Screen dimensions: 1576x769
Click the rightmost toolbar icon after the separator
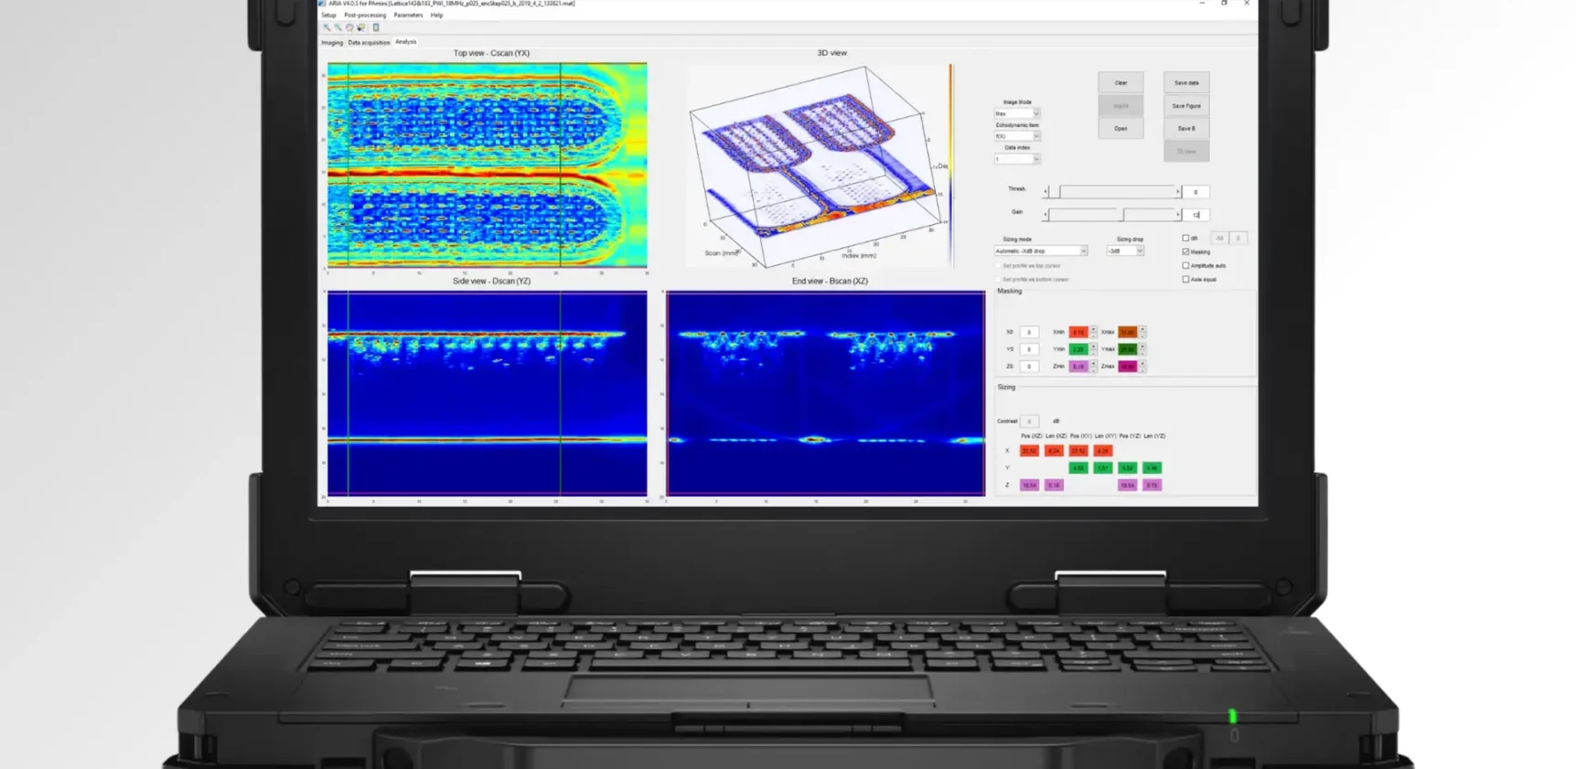[376, 27]
